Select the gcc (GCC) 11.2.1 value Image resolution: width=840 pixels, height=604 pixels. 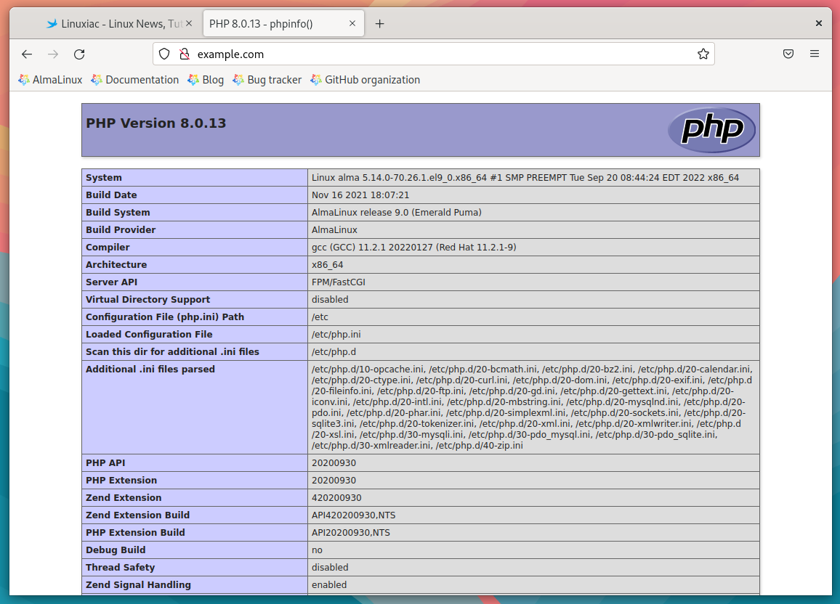point(414,247)
